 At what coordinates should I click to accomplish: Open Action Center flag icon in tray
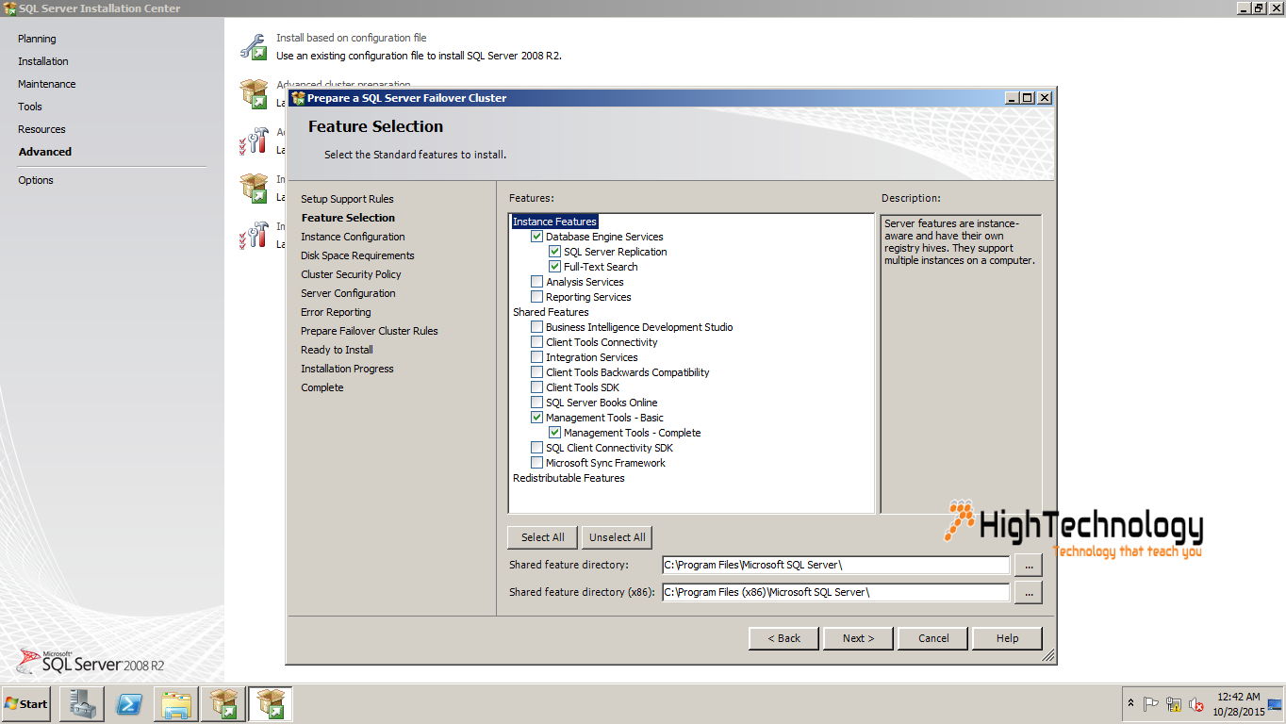[x=1151, y=704]
